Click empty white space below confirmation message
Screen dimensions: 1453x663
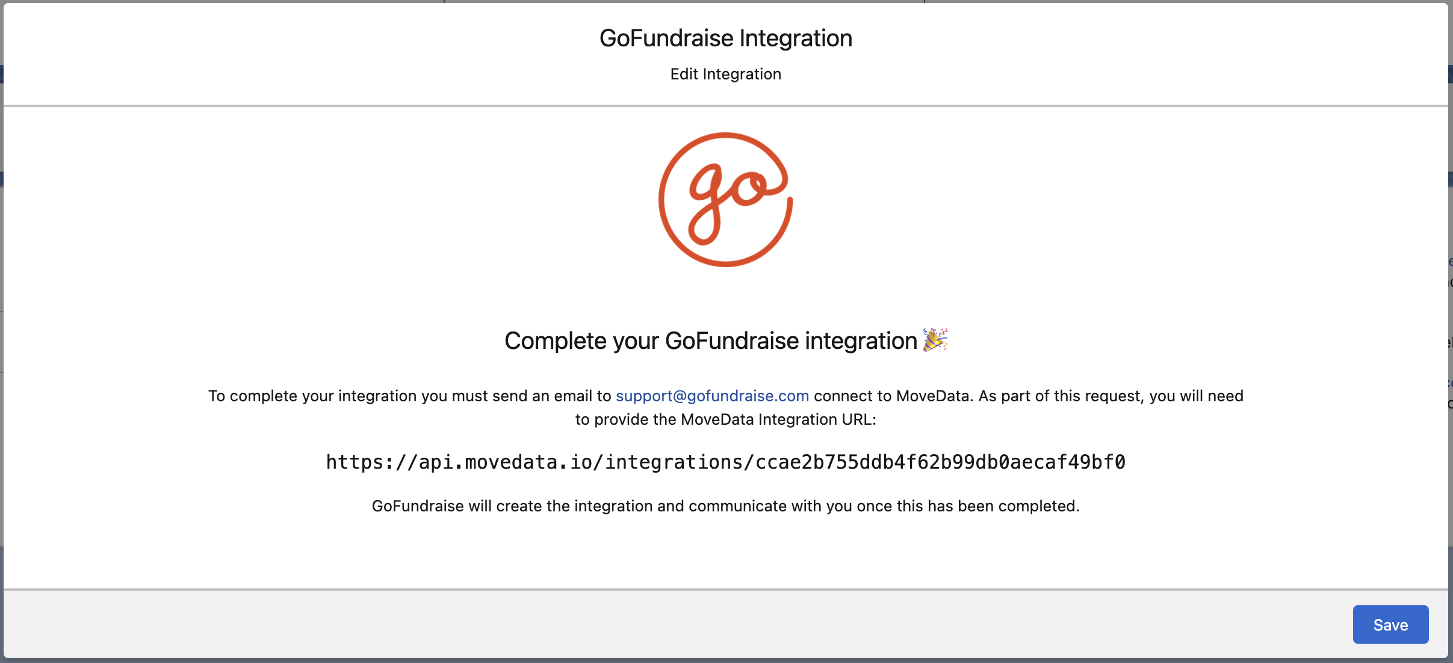725,554
